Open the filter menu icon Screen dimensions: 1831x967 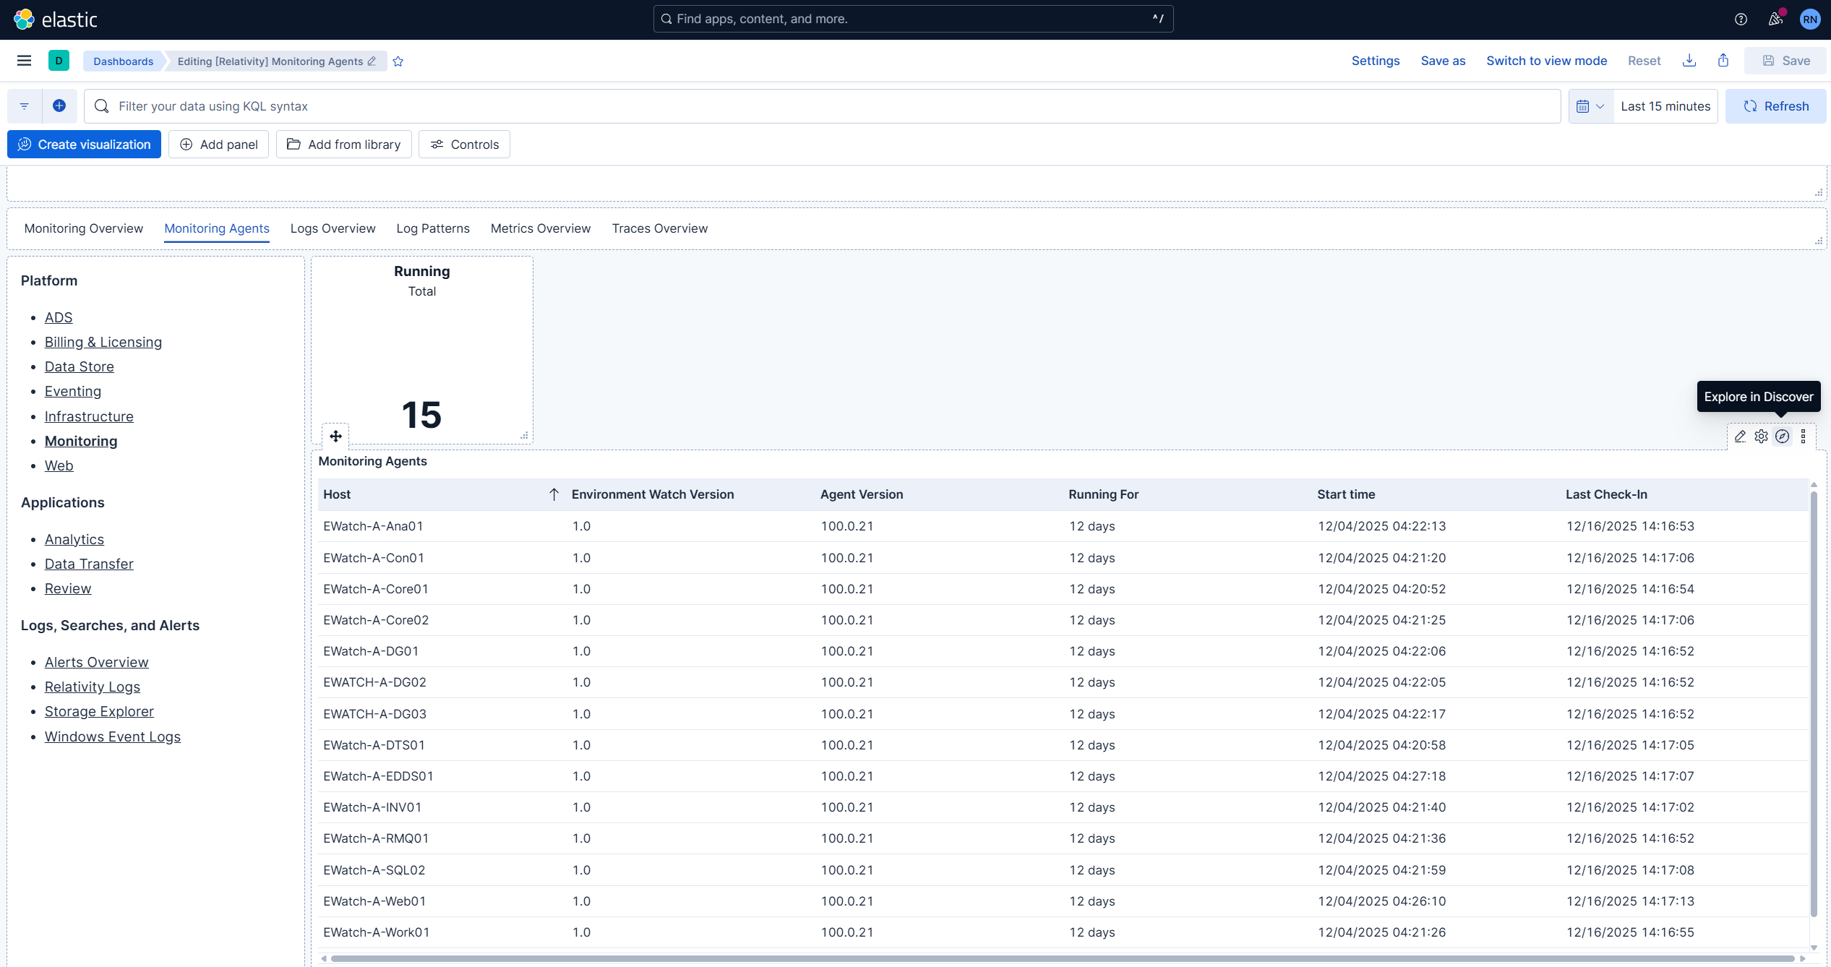point(25,106)
